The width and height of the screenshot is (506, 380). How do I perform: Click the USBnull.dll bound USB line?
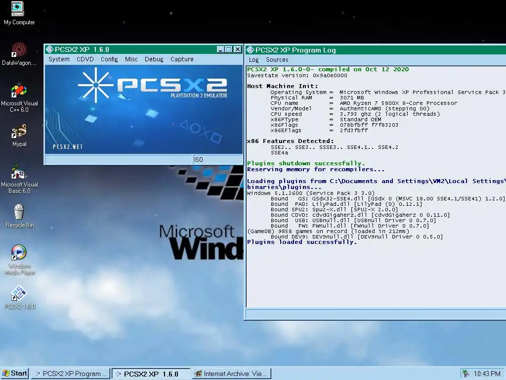pyautogui.click(x=353, y=220)
